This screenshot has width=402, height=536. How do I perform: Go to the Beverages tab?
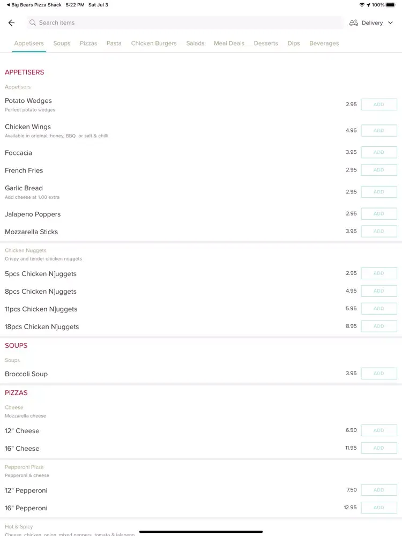pyautogui.click(x=324, y=43)
